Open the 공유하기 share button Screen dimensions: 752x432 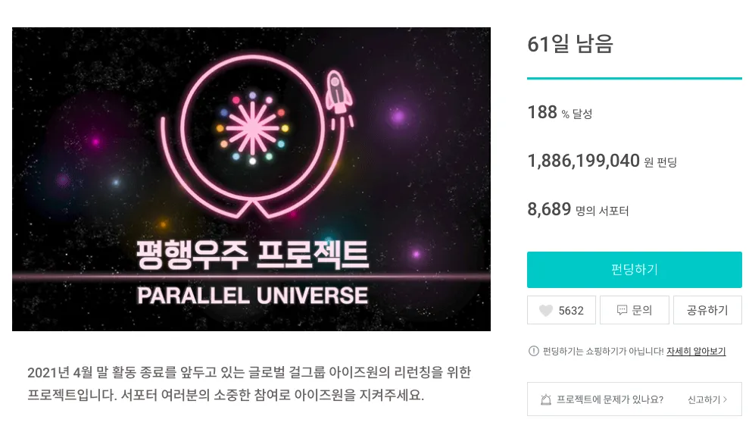coord(707,311)
